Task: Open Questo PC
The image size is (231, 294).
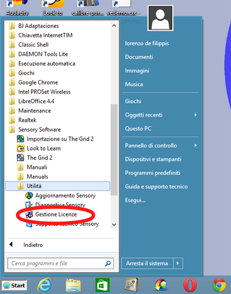Action: coord(138,129)
